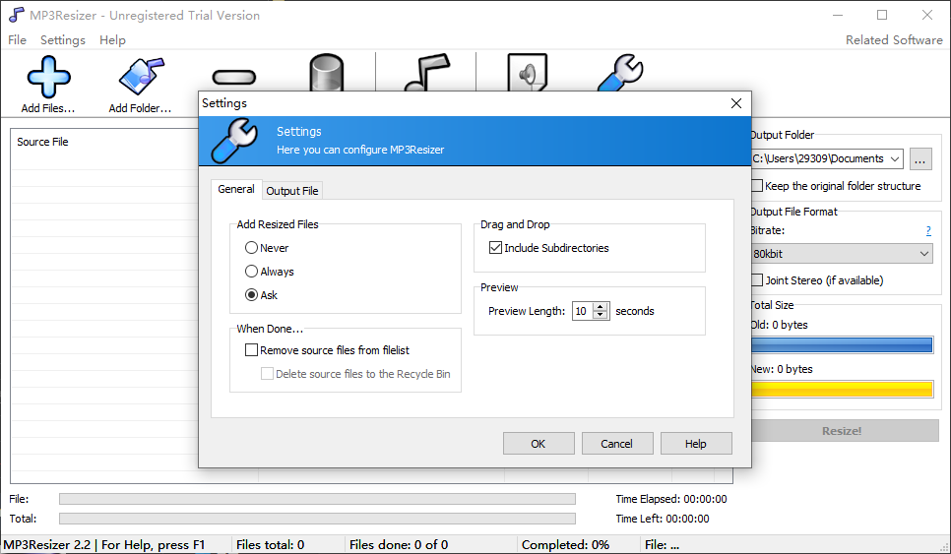Click the Total progress bar

point(317,519)
